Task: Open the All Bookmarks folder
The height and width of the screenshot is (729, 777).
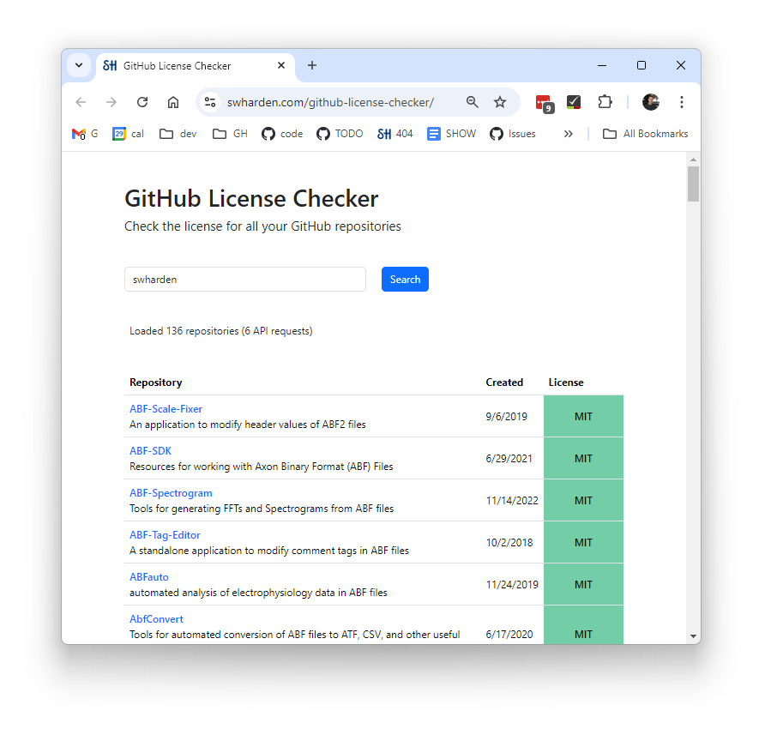Action: (645, 134)
